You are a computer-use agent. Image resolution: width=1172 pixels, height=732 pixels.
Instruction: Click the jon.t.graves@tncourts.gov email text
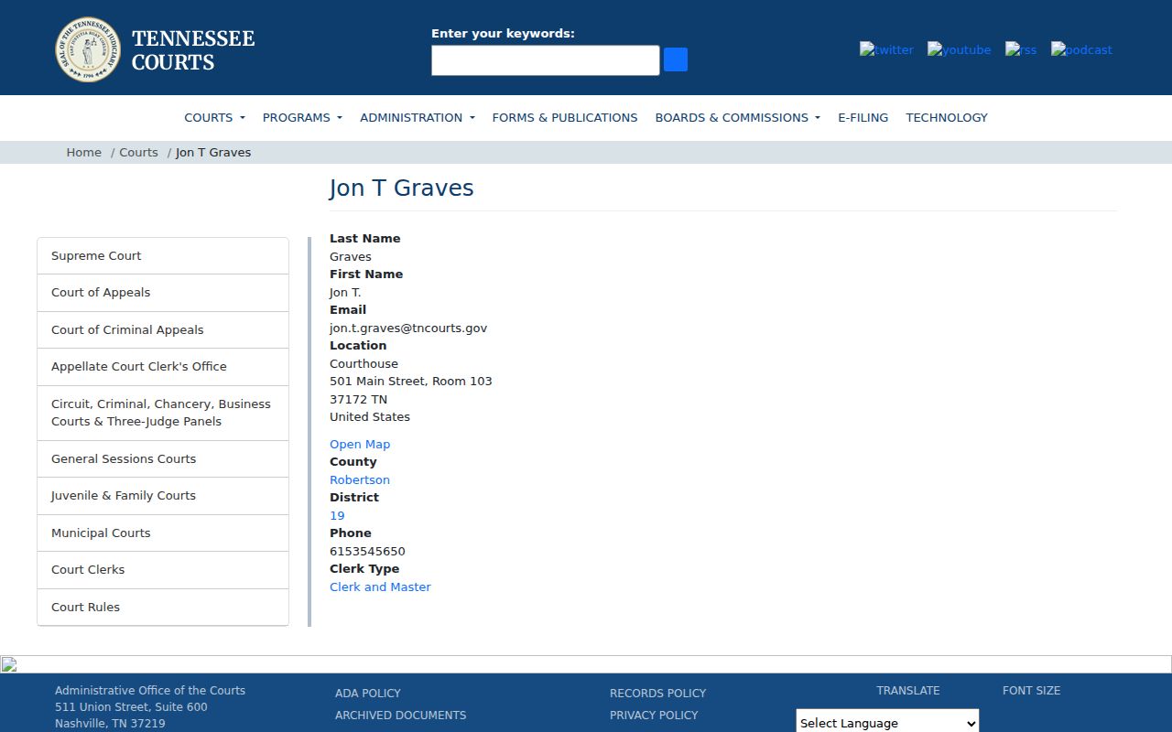pos(408,328)
